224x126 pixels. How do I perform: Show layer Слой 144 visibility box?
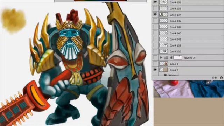point(155,27)
